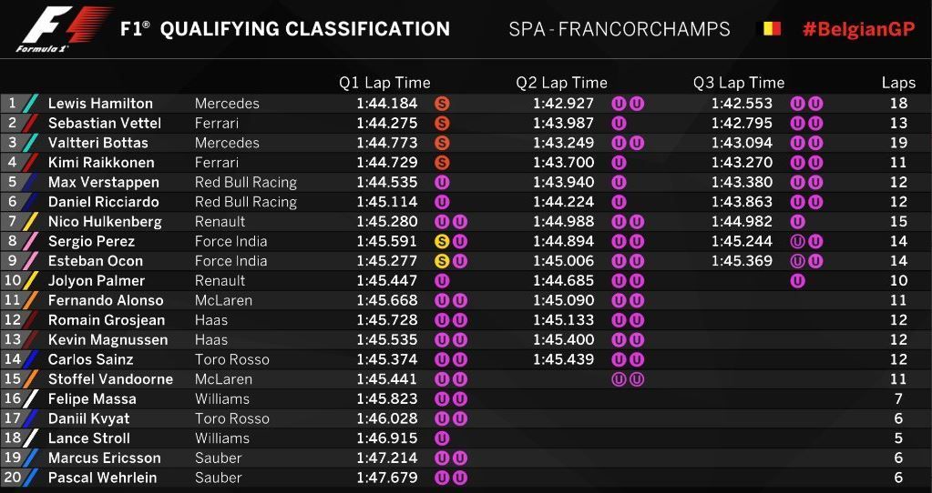Click driver name Lewis Hamilton

(x=100, y=104)
